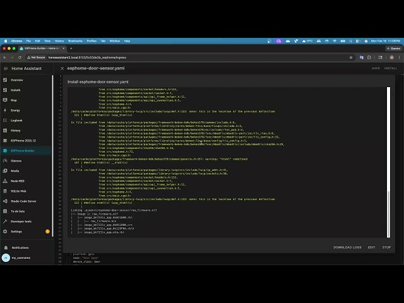Image resolution: width=404 pixels, height=303 pixels.
Task: Open macOS Spotlight search icon
Action: tap(351, 41)
